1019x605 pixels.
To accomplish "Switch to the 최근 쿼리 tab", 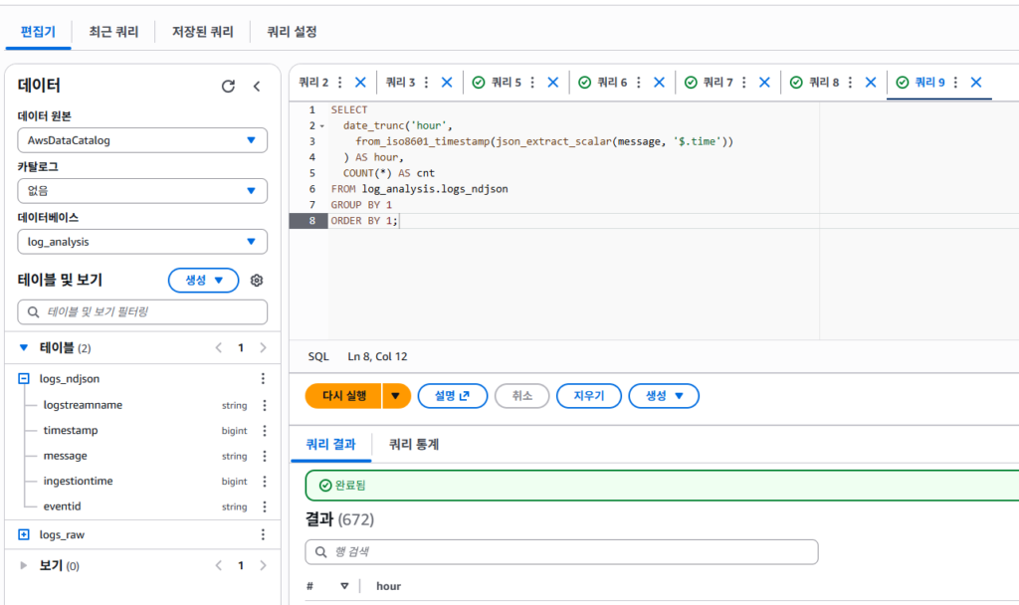I will pos(113,32).
